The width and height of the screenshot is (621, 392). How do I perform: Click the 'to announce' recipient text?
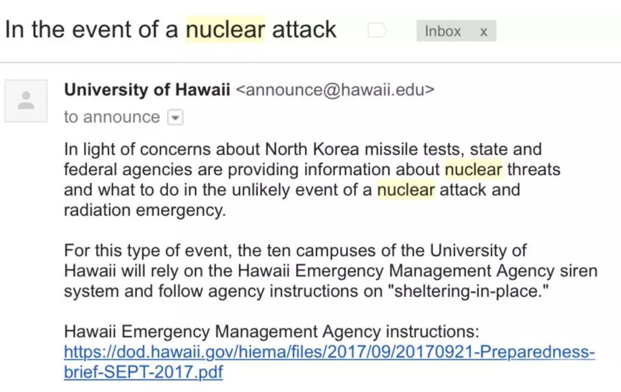112,117
